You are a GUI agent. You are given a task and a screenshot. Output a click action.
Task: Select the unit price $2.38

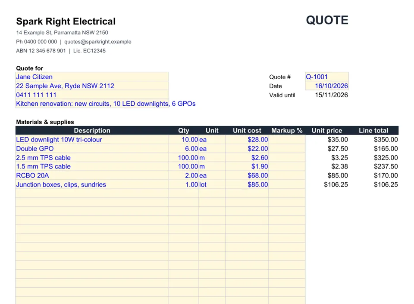point(339,166)
